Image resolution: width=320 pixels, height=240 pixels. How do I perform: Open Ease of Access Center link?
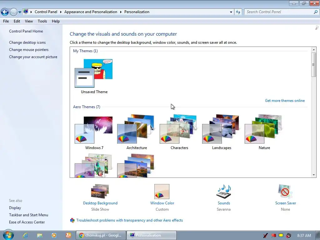27,222
